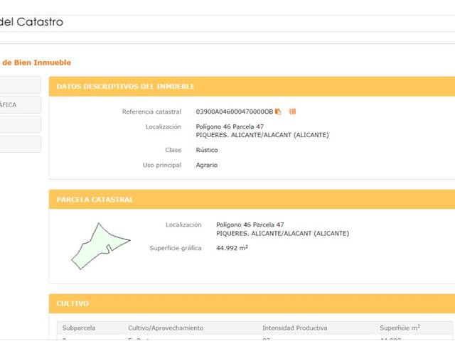Click the 'Cultivo/Aprovechamiento' column header
This screenshot has width=455, height=341.
point(166,328)
